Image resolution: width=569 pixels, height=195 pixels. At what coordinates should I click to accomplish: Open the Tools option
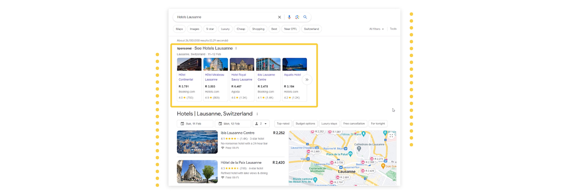(393, 29)
